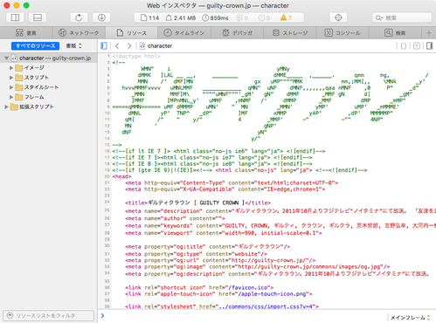Open the デバッガ (Debugger) tab
Image resolution: width=436 pixels, height=323 pixels.
tap(237, 33)
